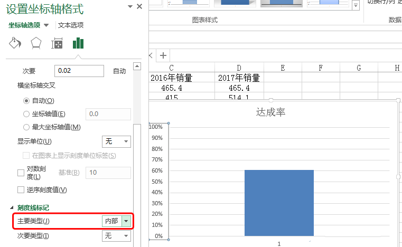
Task: Click the cell 2017年销量
Action: coord(239,78)
